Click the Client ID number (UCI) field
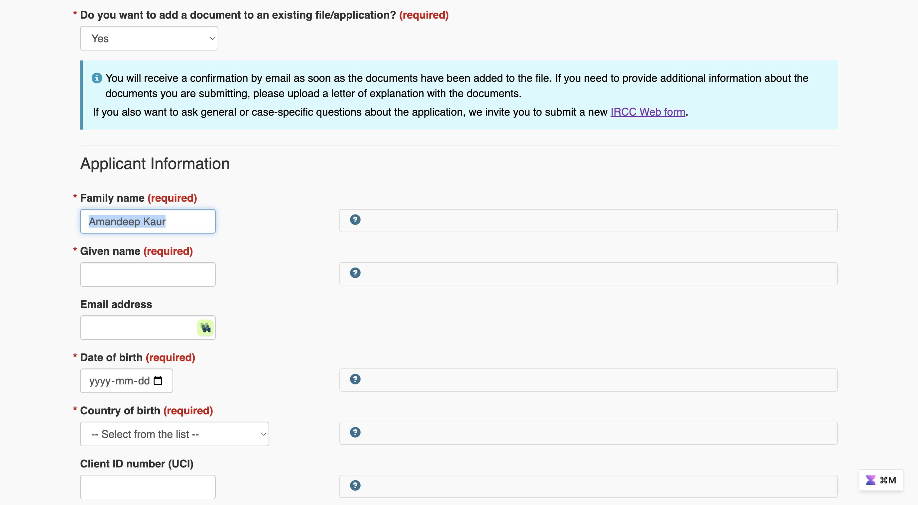The height and width of the screenshot is (505, 918). 148,487
